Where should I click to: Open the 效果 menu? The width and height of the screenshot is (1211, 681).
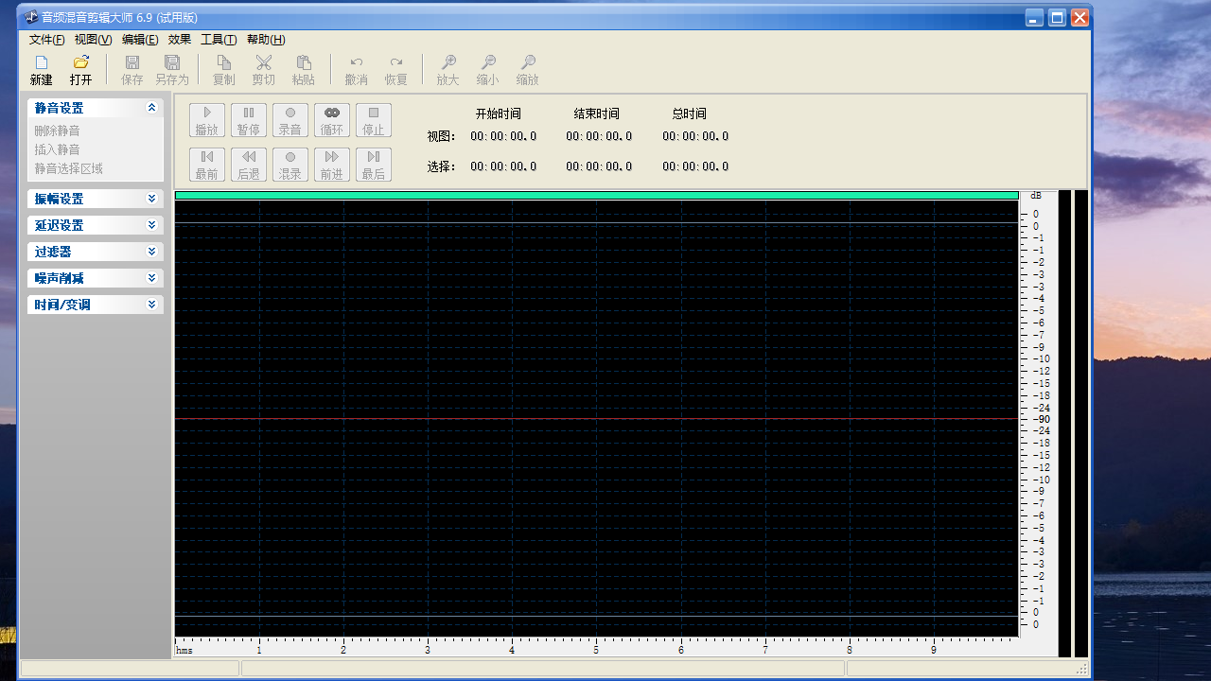pos(180,40)
